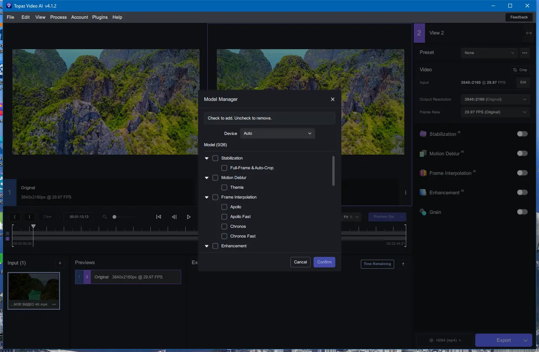
Task: Enable the Stabilization toggle
Action: (x=522, y=134)
